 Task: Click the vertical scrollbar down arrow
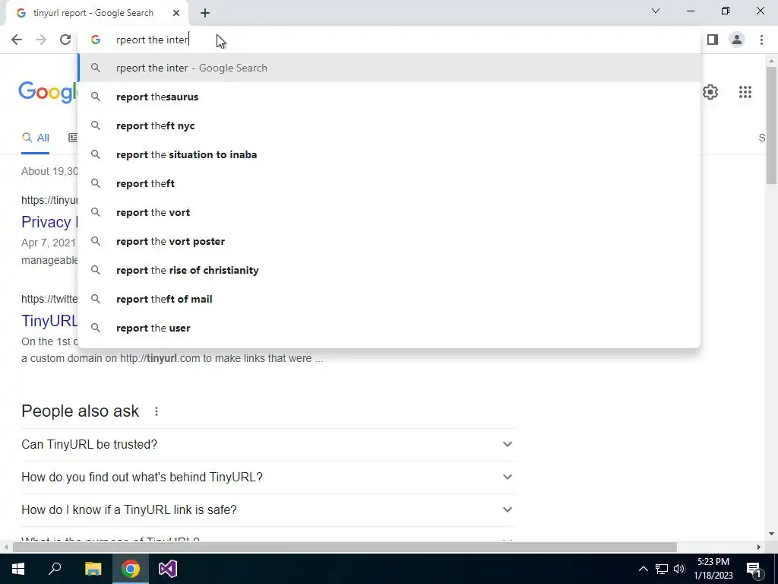pyautogui.click(x=771, y=534)
